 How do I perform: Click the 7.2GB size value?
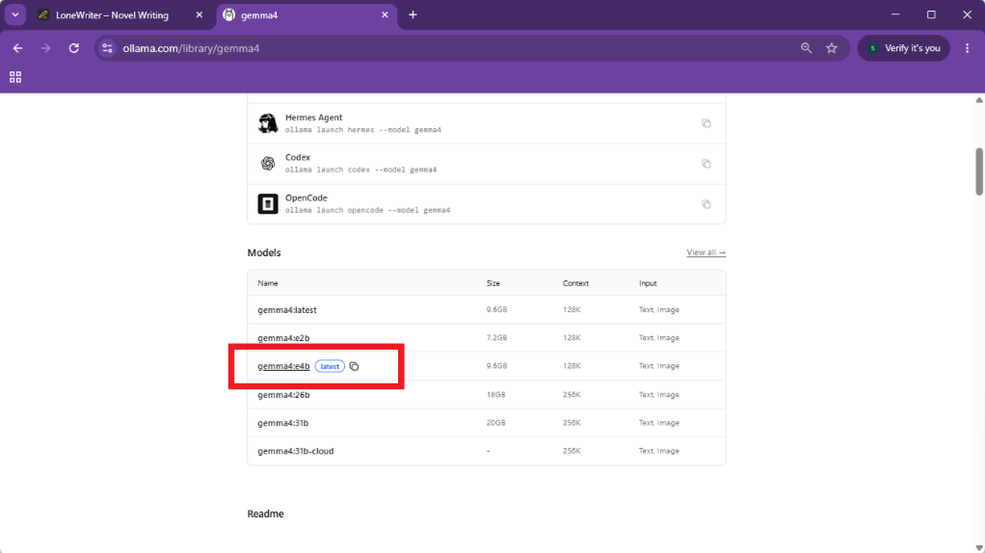pyautogui.click(x=497, y=338)
